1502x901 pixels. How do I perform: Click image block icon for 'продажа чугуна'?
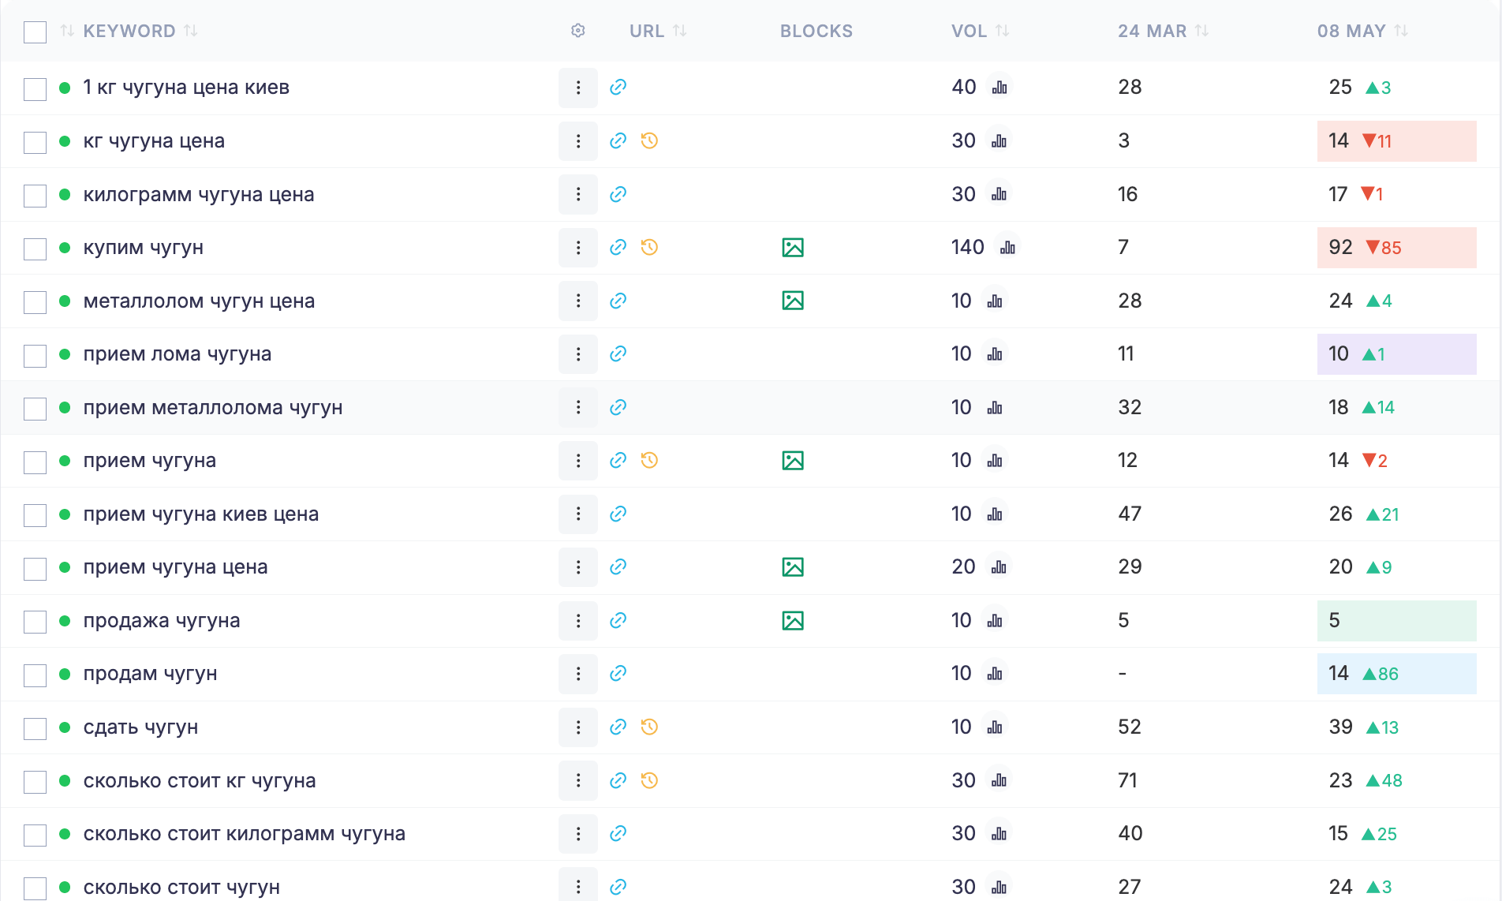coord(792,621)
